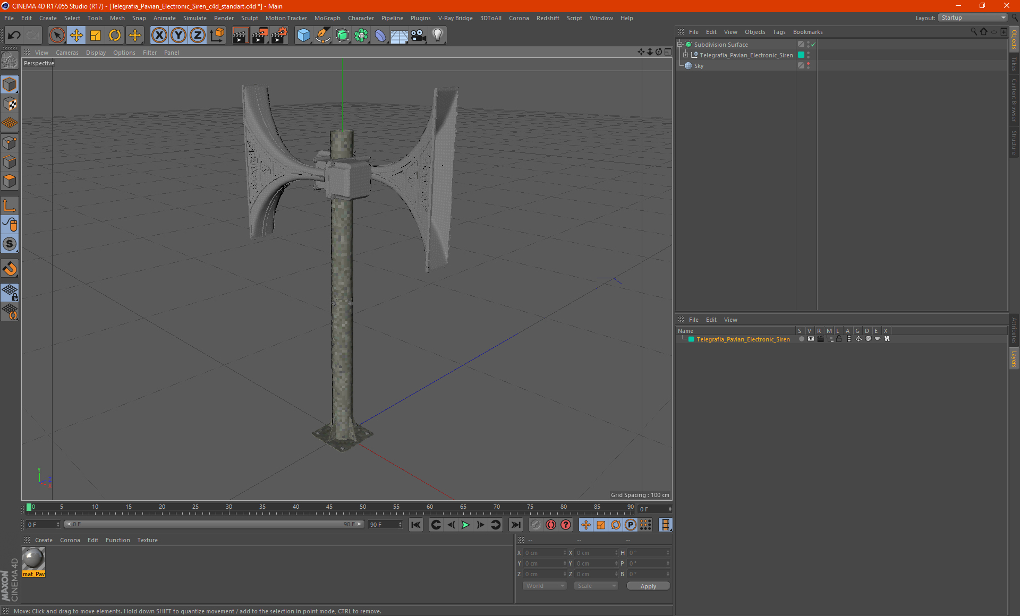Image resolution: width=1020 pixels, height=616 pixels.
Task: Play the animation forward
Action: (x=465, y=525)
